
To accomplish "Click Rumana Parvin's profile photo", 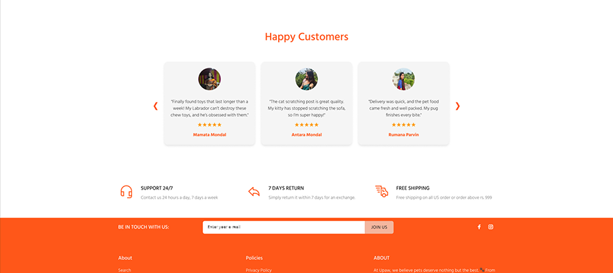I will click(x=403, y=79).
